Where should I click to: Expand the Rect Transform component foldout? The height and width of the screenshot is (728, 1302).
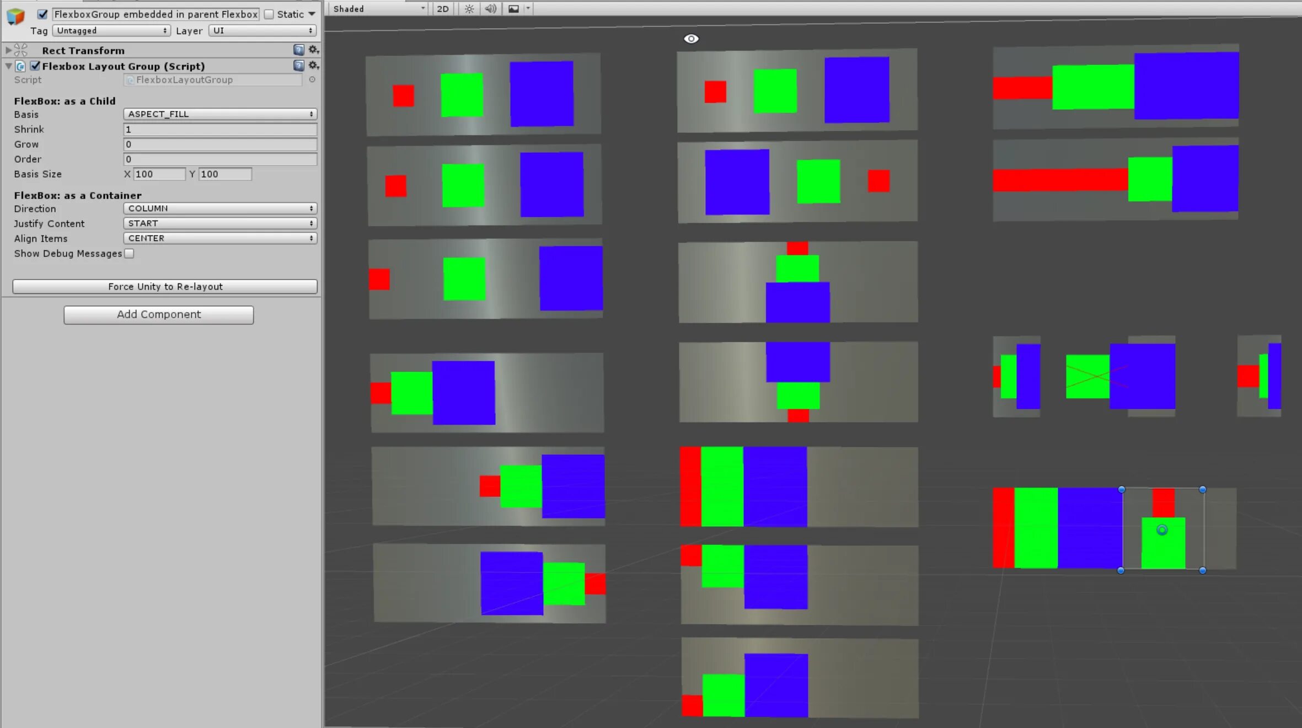[8, 50]
